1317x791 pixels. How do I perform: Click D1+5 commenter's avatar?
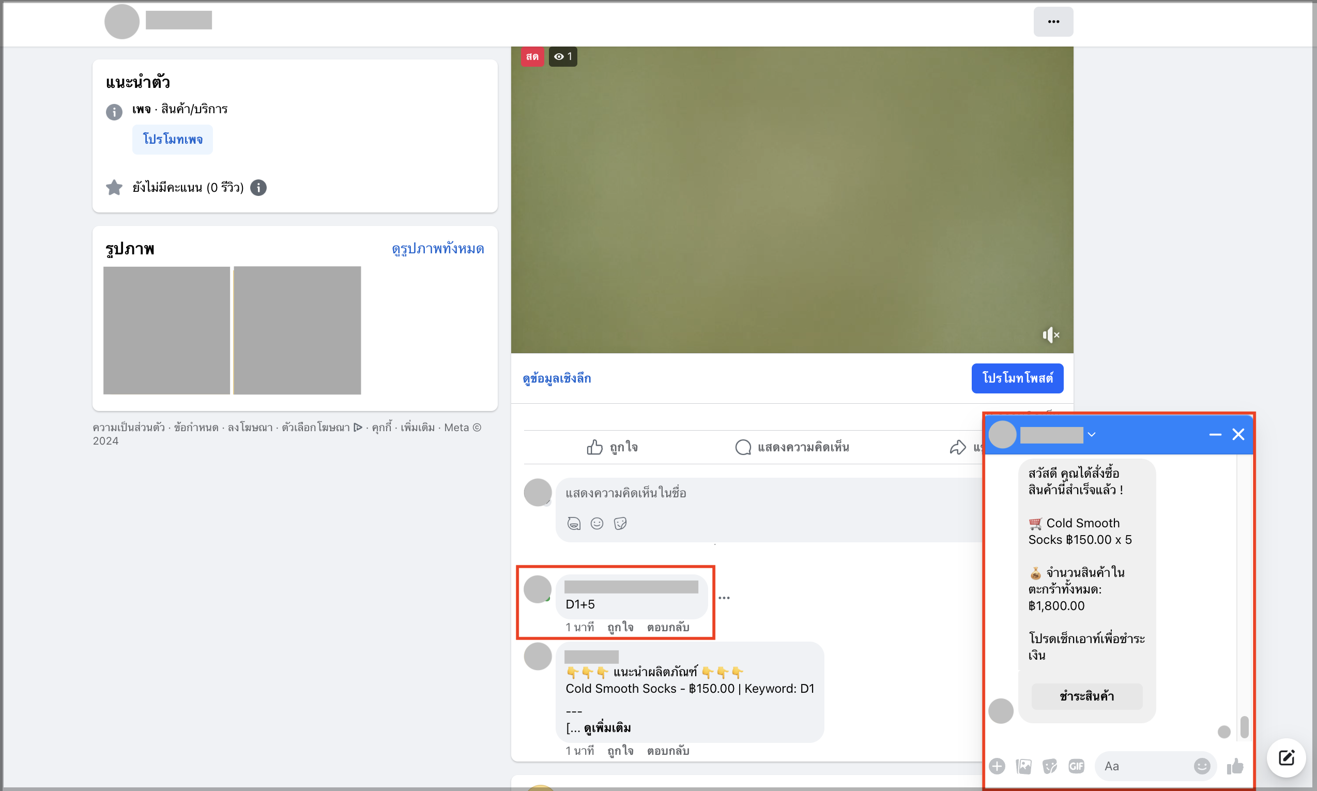[537, 589]
